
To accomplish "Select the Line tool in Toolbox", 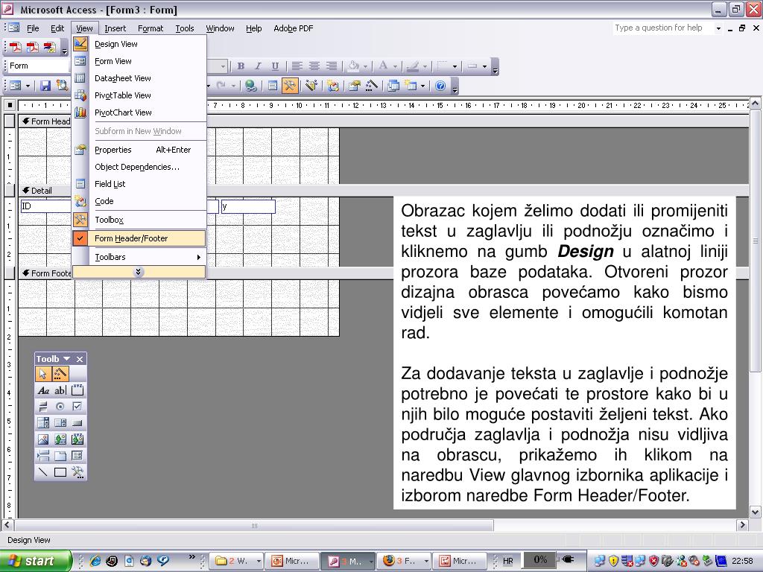I will pyautogui.click(x=43, y=471).
